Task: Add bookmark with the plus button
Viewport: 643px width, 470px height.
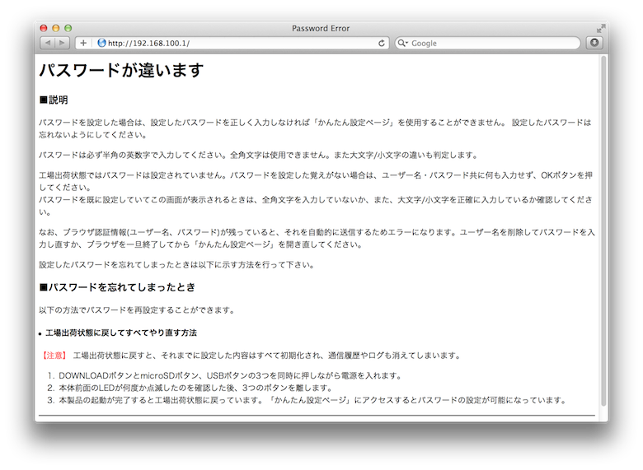Action: pos(83,43)
